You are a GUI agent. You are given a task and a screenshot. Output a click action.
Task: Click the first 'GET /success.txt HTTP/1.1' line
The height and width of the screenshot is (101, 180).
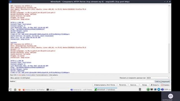pyautogui.click(x=21, y=6)
